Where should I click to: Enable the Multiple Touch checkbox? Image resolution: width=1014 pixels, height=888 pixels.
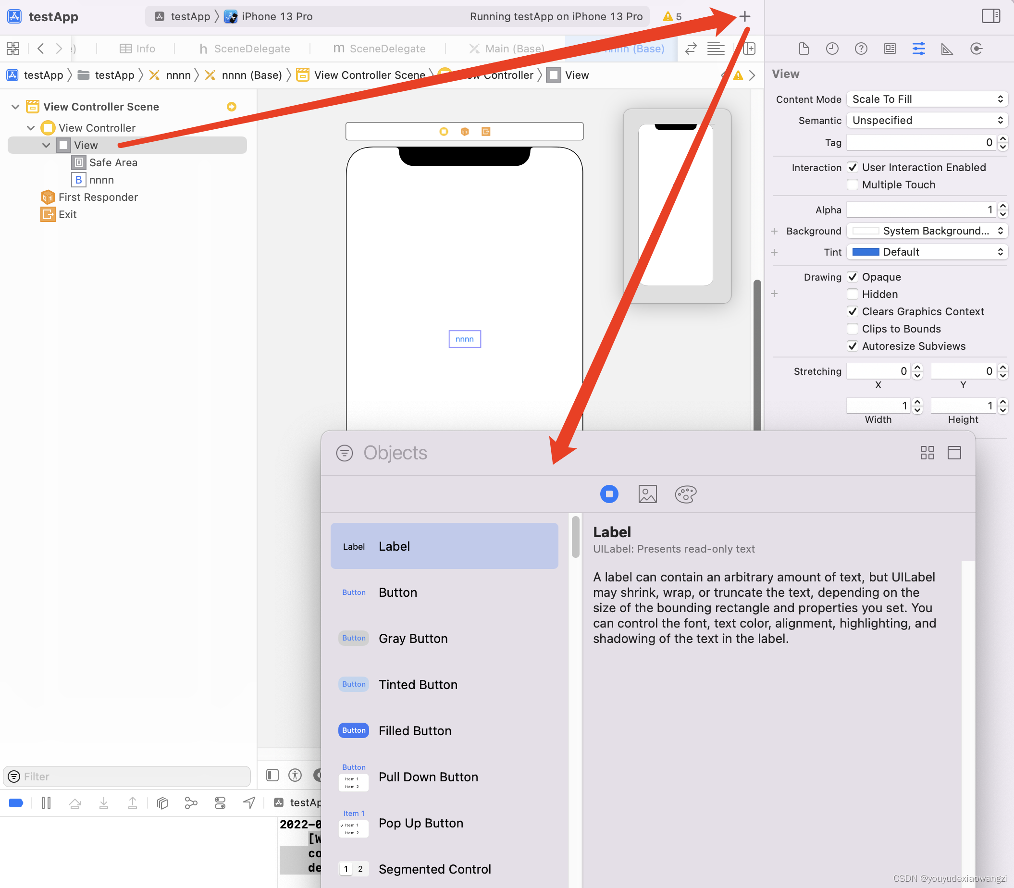pos(853,185)
